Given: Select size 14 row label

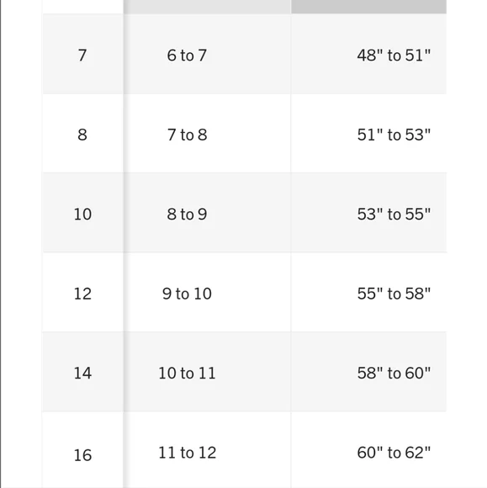Looking at the screenshot, I should (x=82, y=373).
